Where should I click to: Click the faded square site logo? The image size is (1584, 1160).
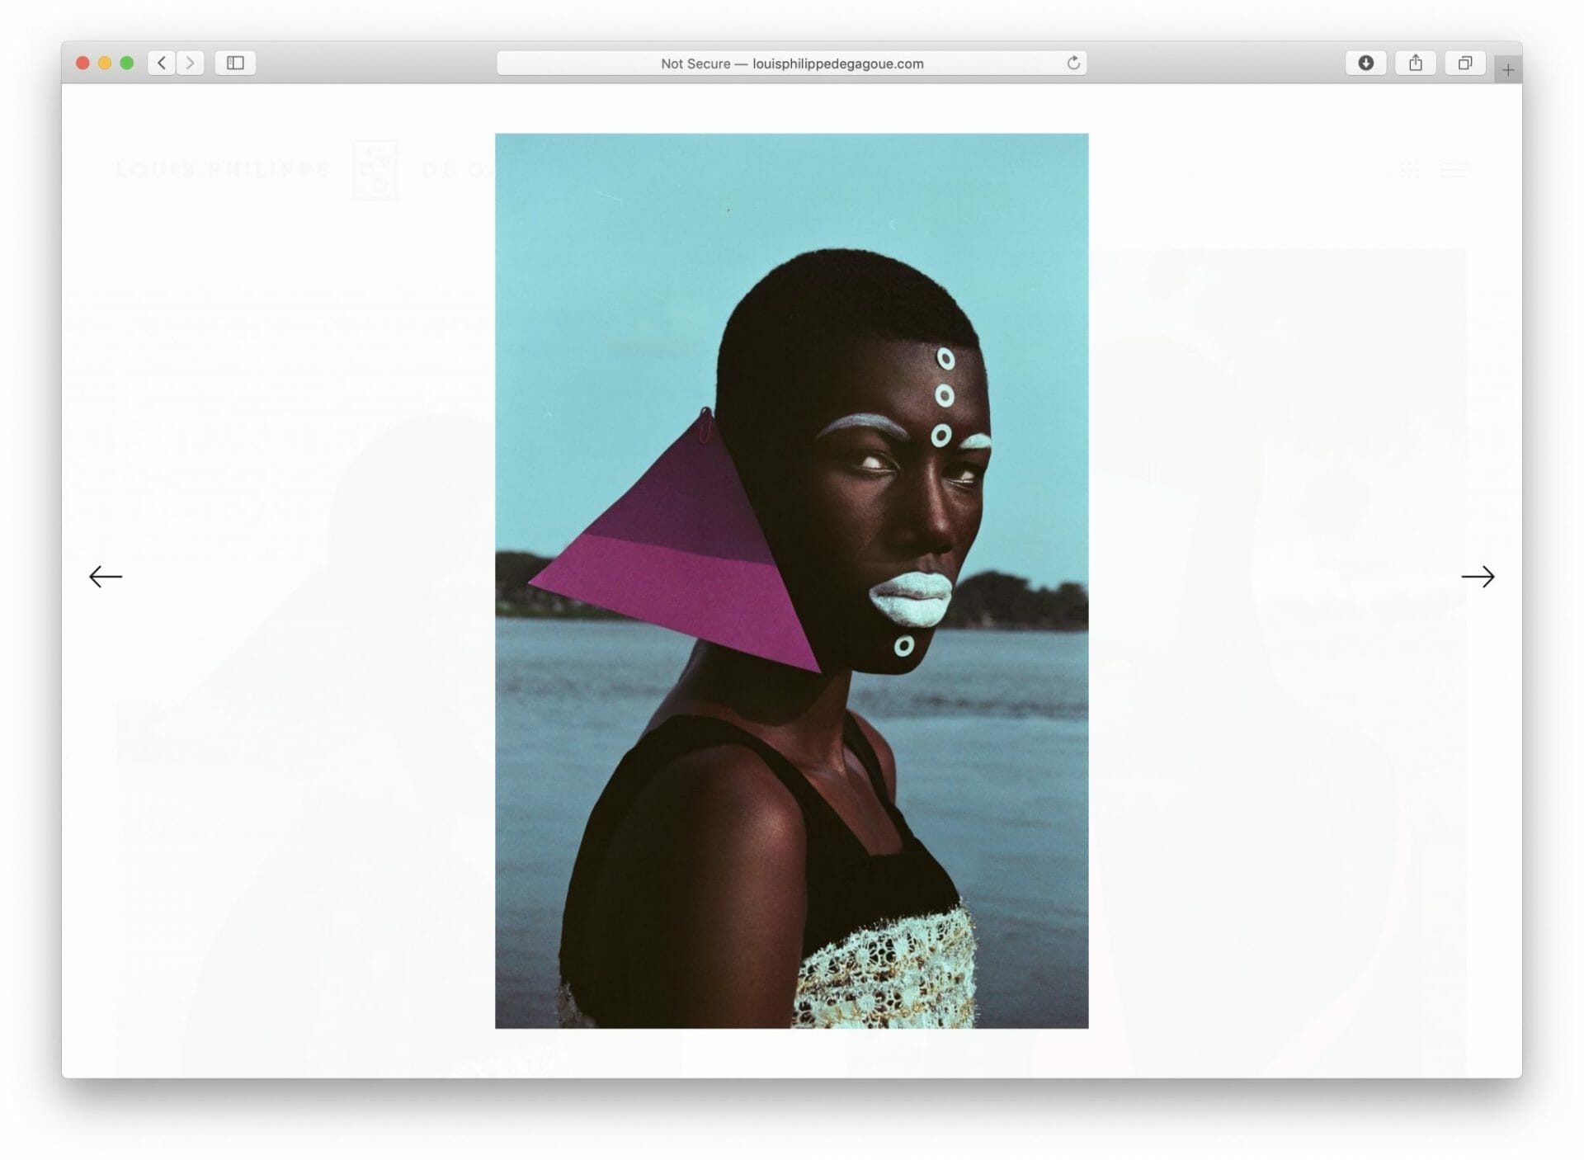click(375, 170)
